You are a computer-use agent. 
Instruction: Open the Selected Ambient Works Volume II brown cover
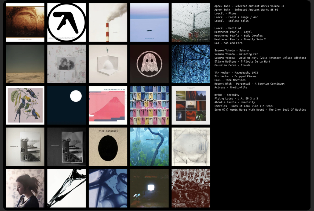(25, 23)
